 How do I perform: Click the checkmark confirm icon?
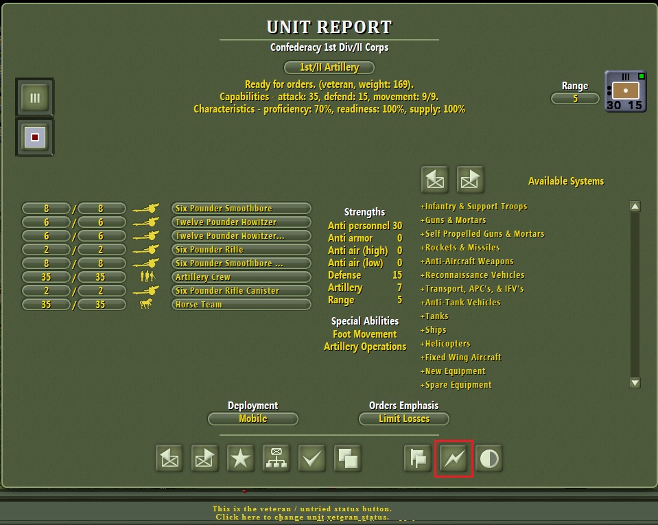312,458
